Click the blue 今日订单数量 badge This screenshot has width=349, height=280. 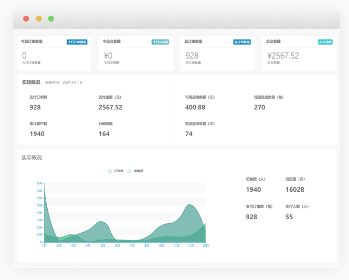77,42
